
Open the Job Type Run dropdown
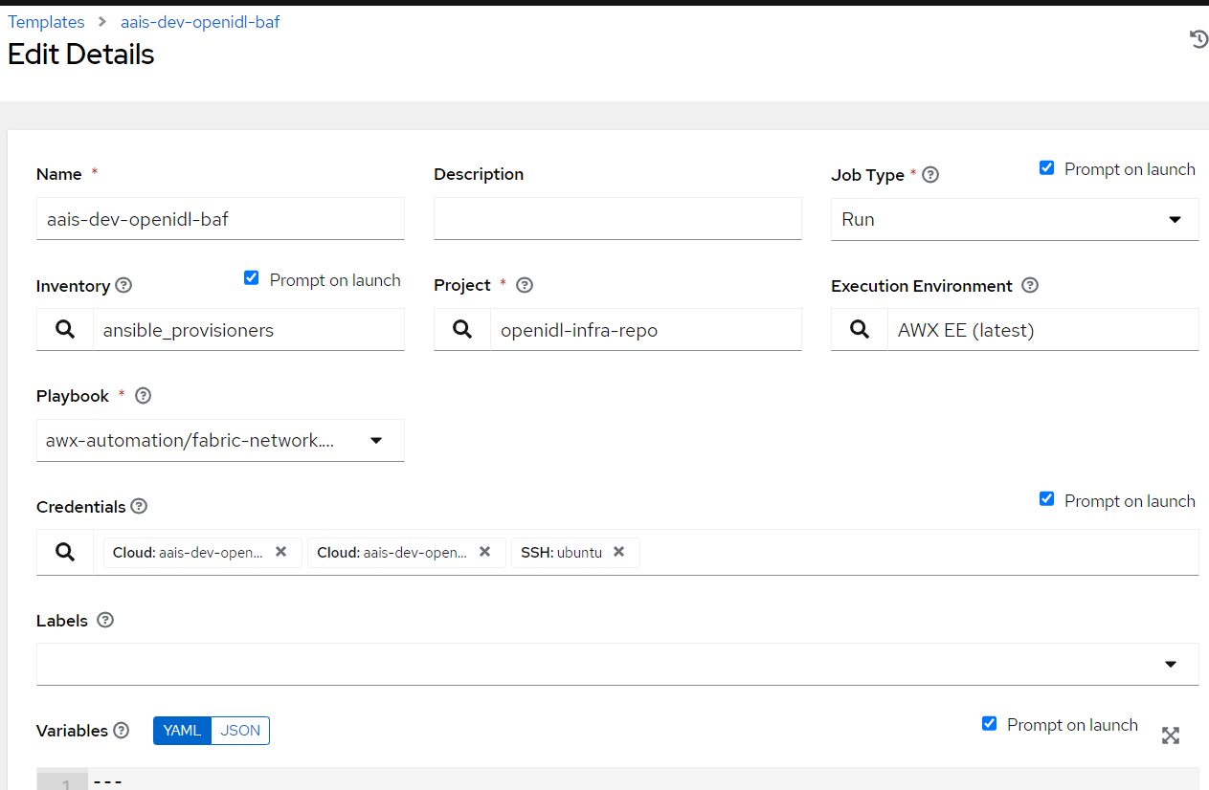1015,219
